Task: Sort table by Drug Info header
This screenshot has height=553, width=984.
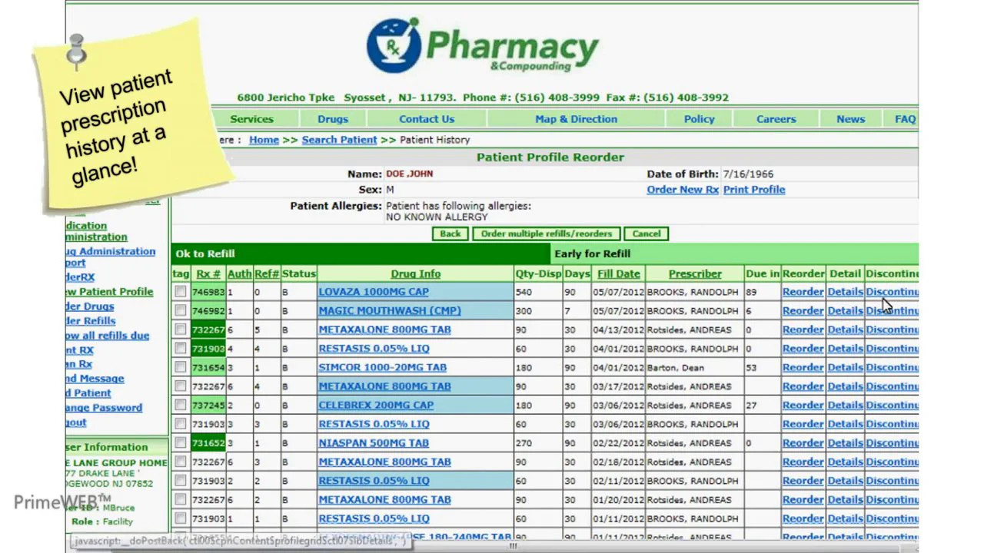Action: [x=415, y=273]
